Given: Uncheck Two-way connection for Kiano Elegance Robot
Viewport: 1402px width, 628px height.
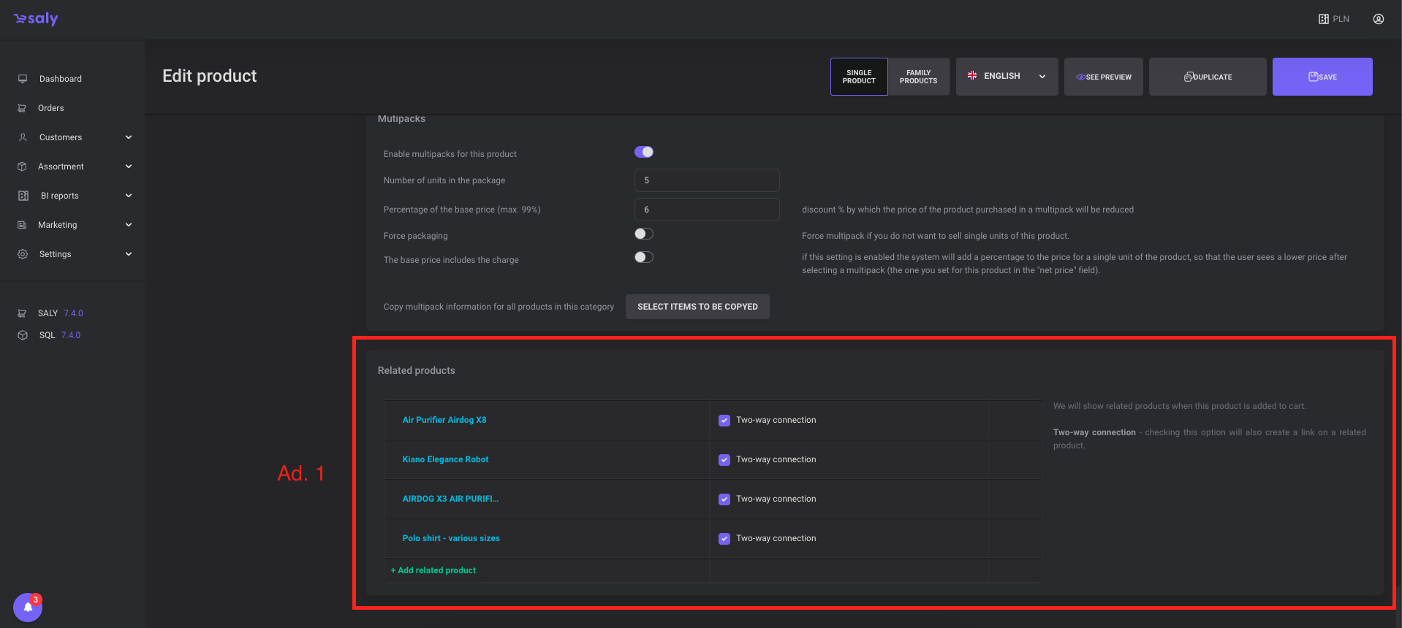Looking at the screenshot, I should [x=724, y=460].
